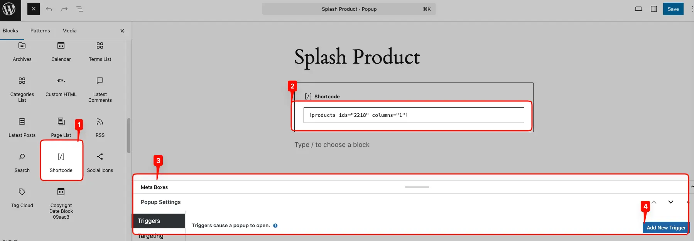Screen dimensions: 694x241
Task: Switch to the Patterns tab
Action: click(x=40, y=31)
